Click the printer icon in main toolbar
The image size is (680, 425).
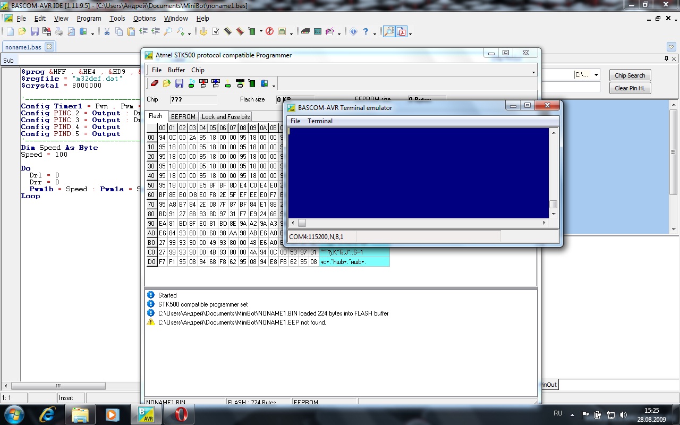[59, 32]
